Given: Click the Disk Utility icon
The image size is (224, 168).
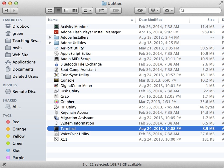Looking at the screenshot, I should [x=56, y=91].
